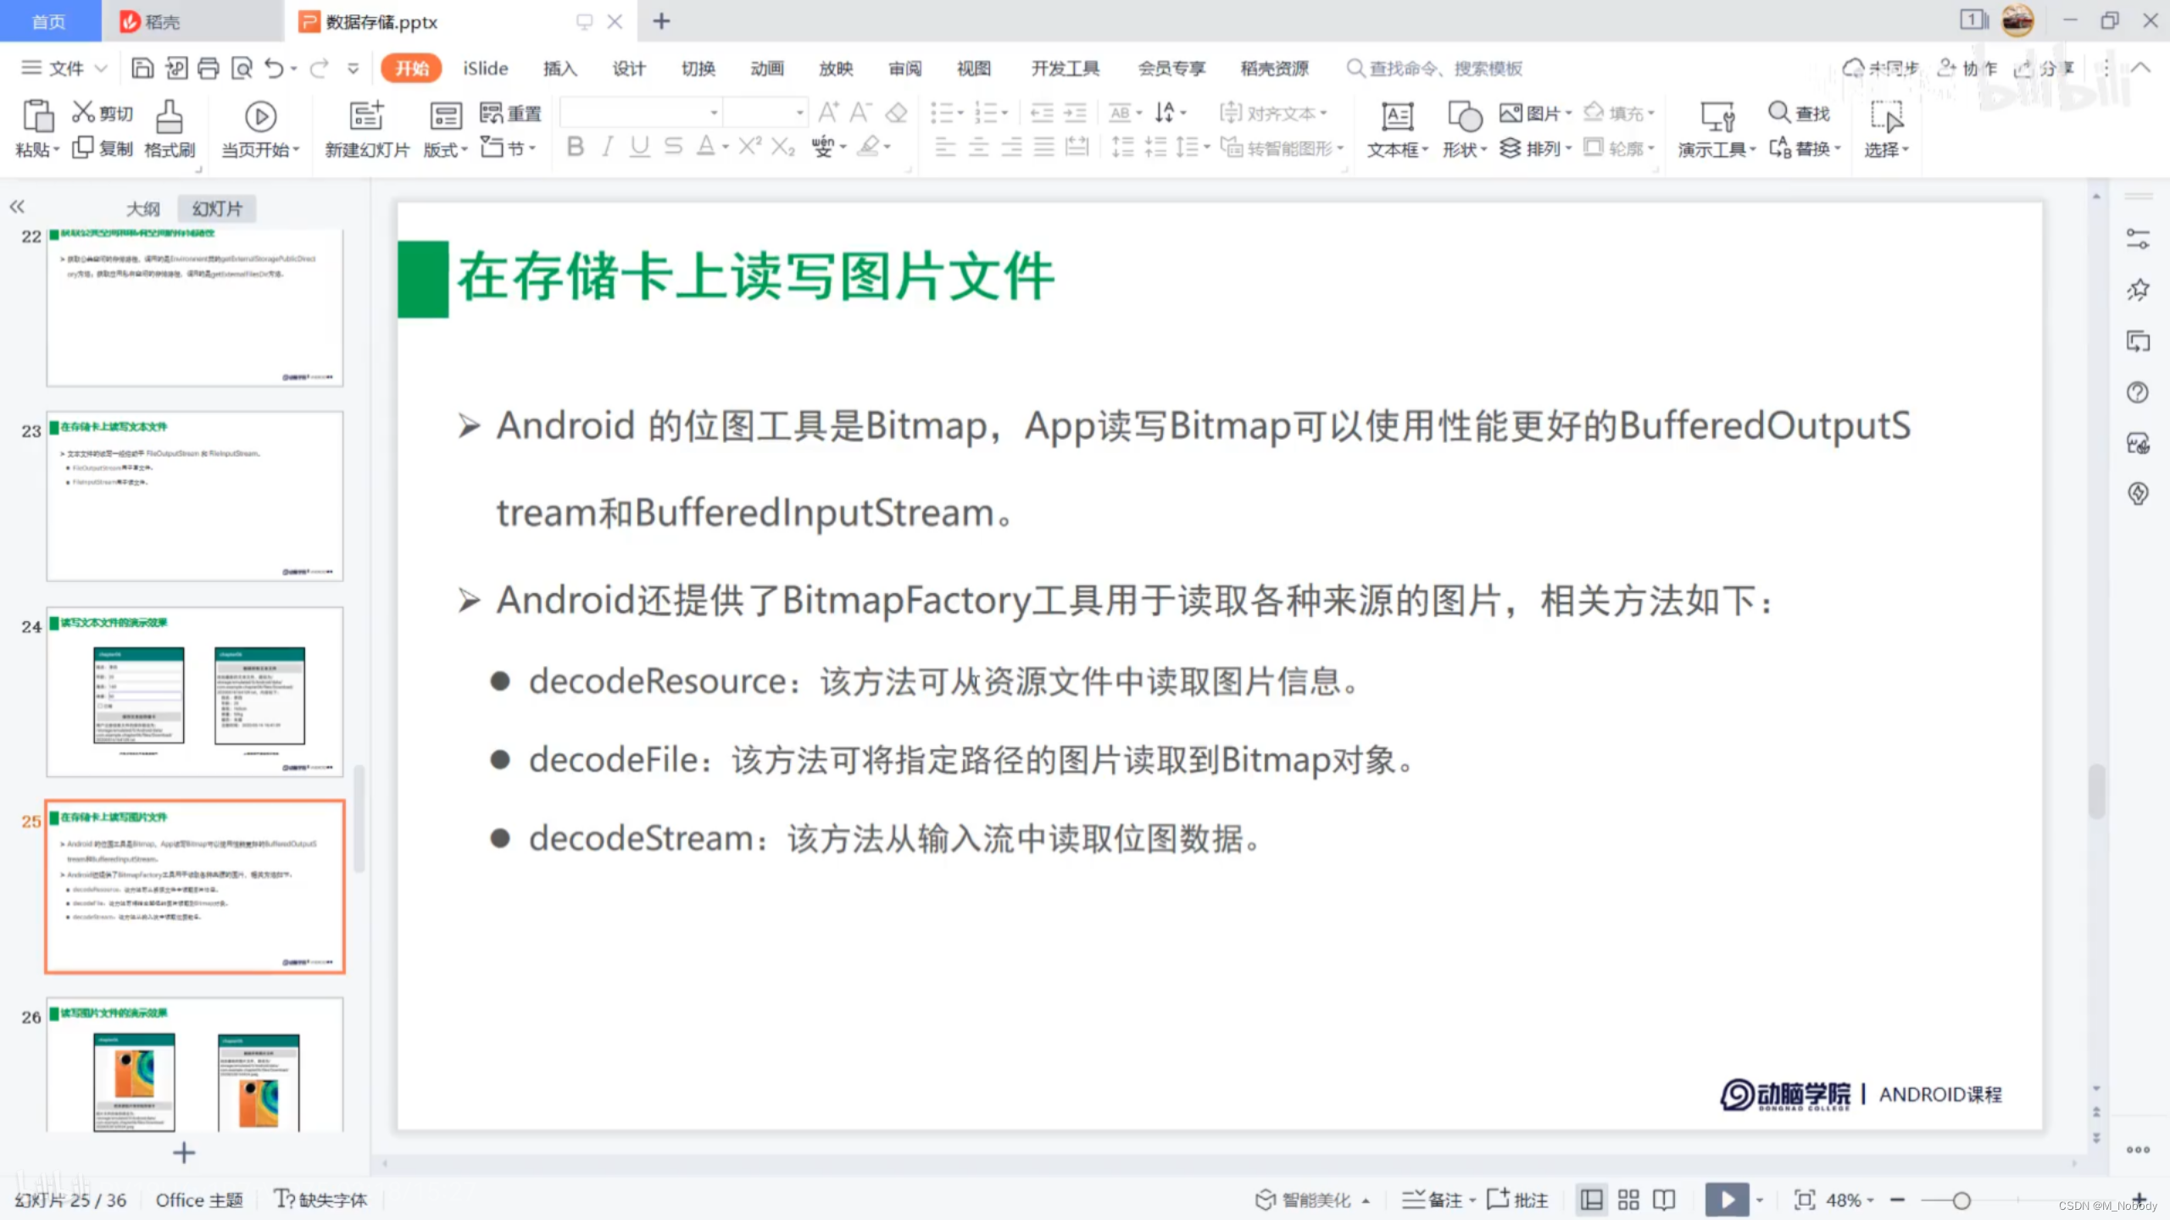The height and width of the screenshot is (1220, 2170).
Task: Click the Format Painter (格式刷) icon
Action: coord(169,117)
